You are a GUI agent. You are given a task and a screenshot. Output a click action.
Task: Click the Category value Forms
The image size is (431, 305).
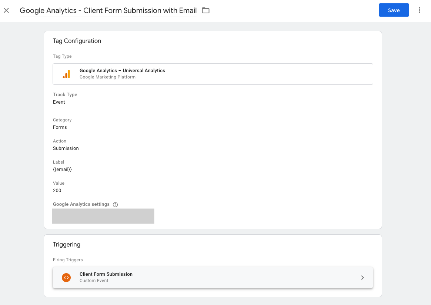pyautogui.click(x=60, y=127)
